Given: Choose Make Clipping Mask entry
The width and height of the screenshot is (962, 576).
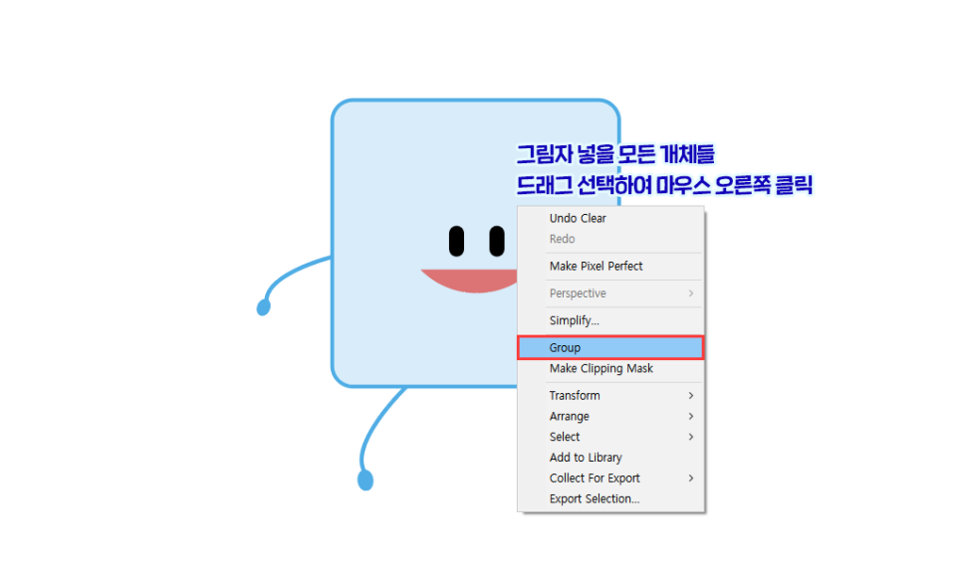Looking at the screenshot, I should click(610, 368).
